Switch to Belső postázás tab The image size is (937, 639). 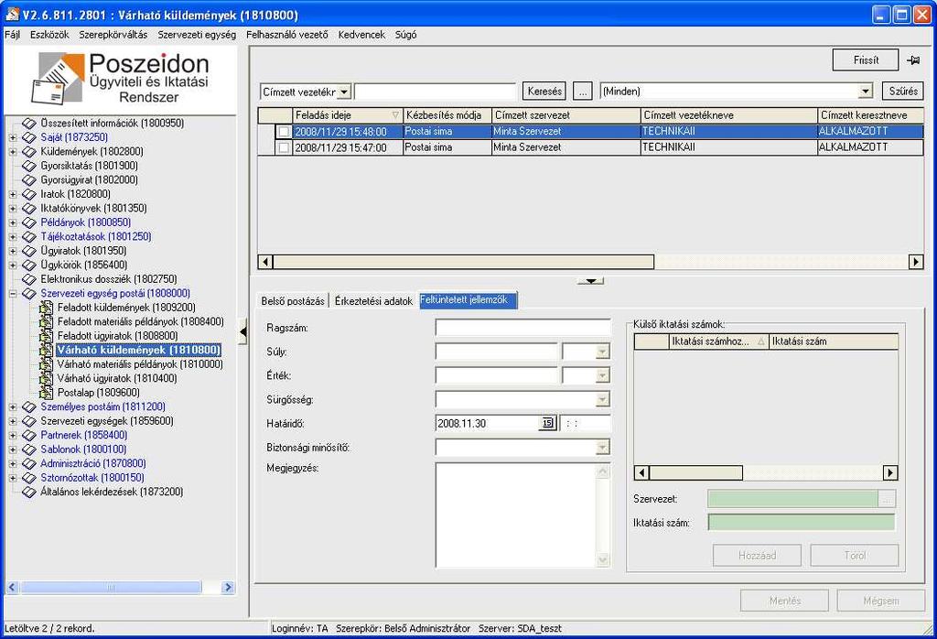point(293,301)
